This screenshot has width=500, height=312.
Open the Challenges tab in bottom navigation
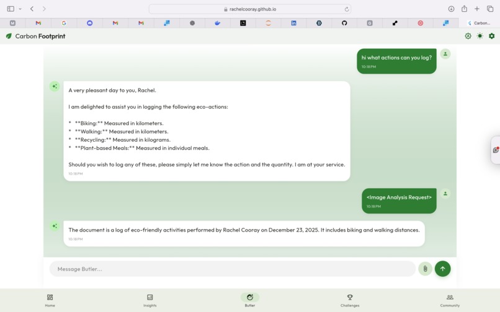(350, 300)
